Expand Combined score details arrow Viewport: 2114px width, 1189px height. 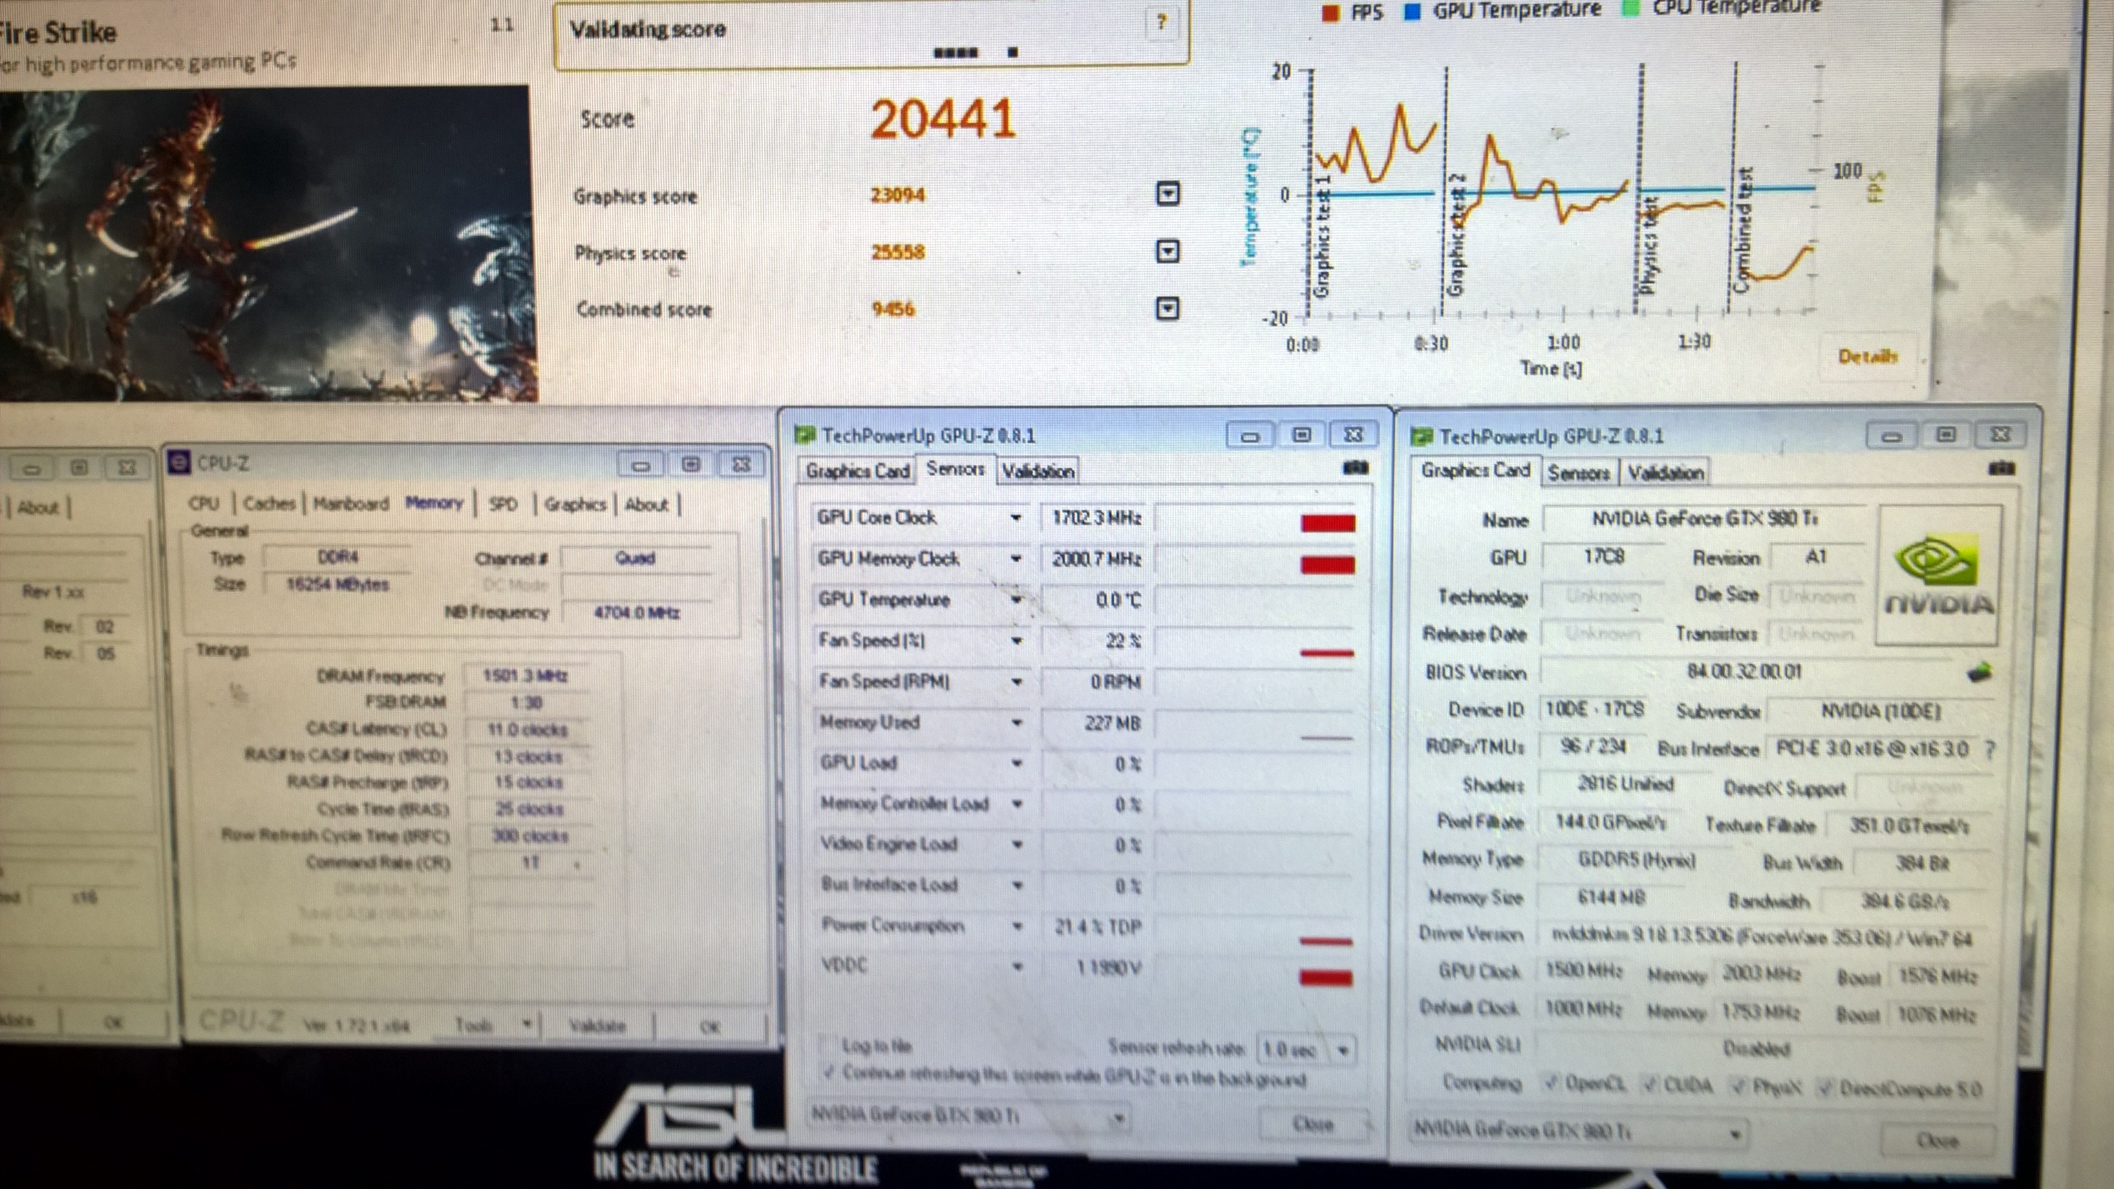coord(1167,308)
